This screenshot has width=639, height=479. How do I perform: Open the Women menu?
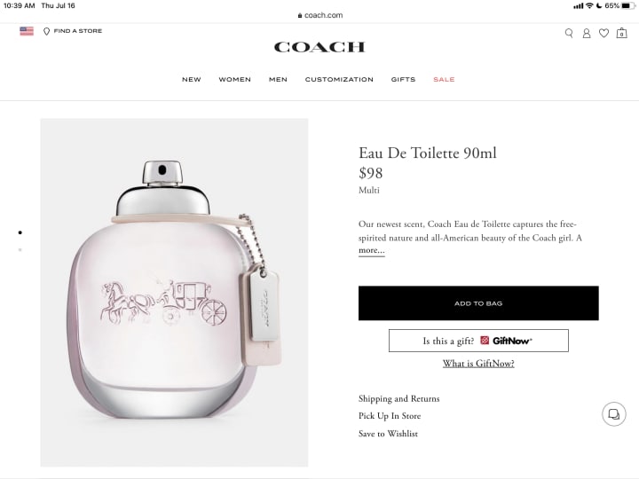pos(234,80)
